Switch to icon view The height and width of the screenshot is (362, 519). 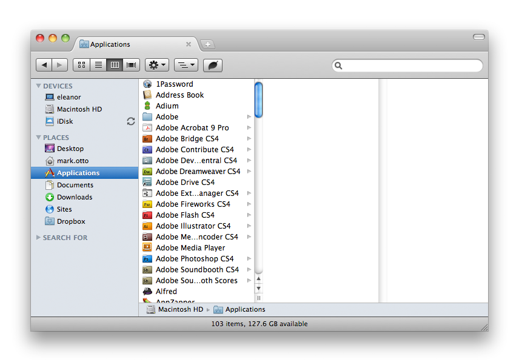[81, 65]
